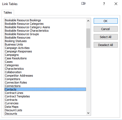Click the Select All button
The height and width of the screenshot is (120, 122).
pos(106,37)
